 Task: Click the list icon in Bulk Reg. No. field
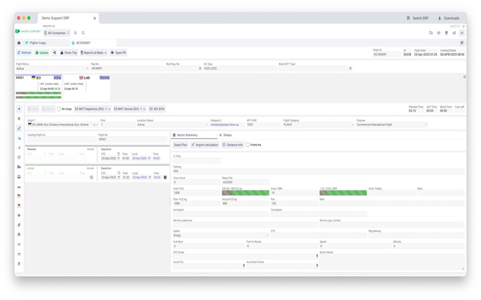click(x=200, y=68)
